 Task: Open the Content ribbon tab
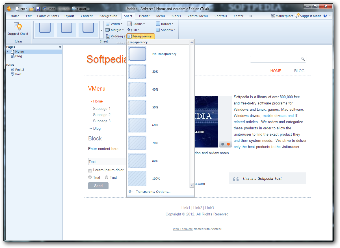[x=87, y=16]
